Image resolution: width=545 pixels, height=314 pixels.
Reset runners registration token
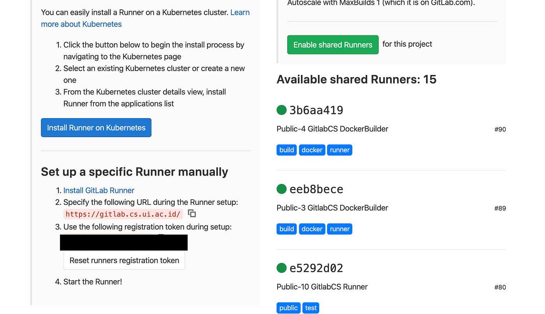[124, 260]
